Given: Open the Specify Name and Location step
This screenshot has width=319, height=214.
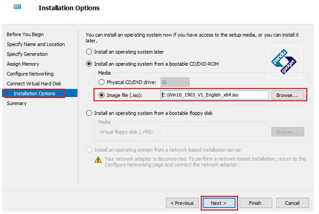Looking at the screenshot, I should tap(36, 44).
